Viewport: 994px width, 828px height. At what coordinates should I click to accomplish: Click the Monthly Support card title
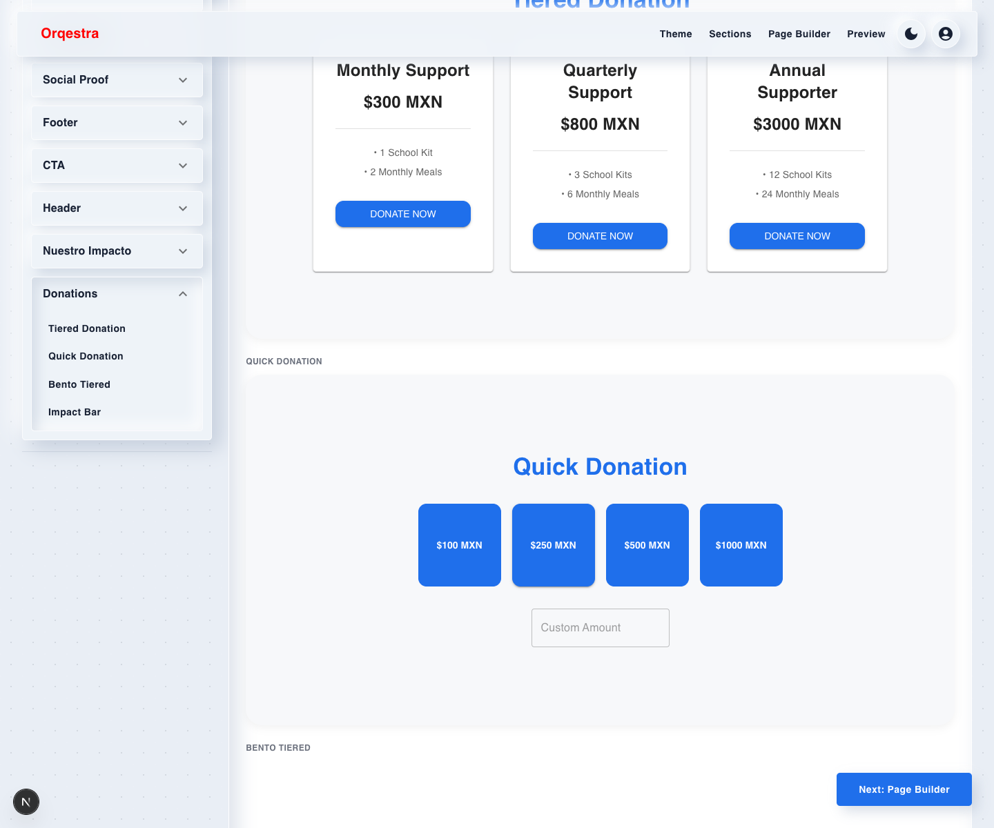coord(403,70)
